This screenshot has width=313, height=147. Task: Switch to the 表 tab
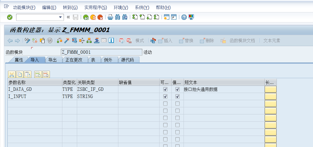point(93,60)
